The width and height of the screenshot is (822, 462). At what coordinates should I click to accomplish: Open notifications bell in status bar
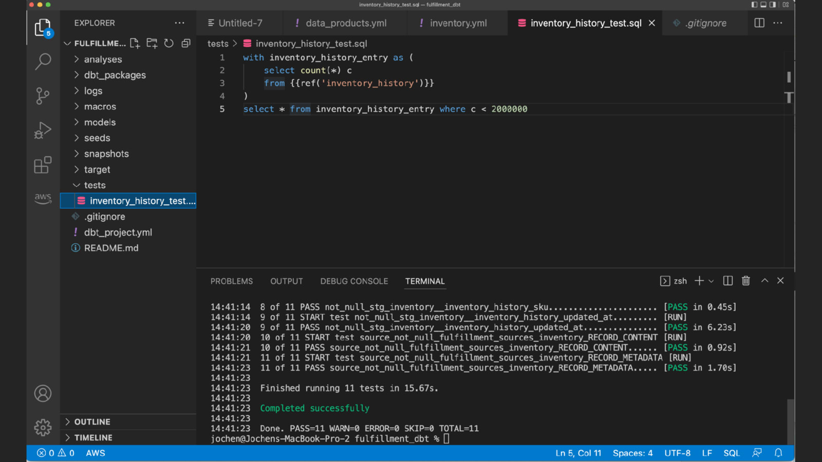778,453
